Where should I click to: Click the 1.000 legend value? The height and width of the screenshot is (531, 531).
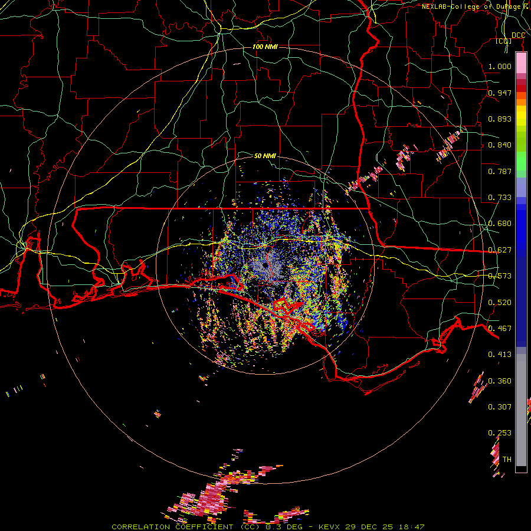[500, 66]
